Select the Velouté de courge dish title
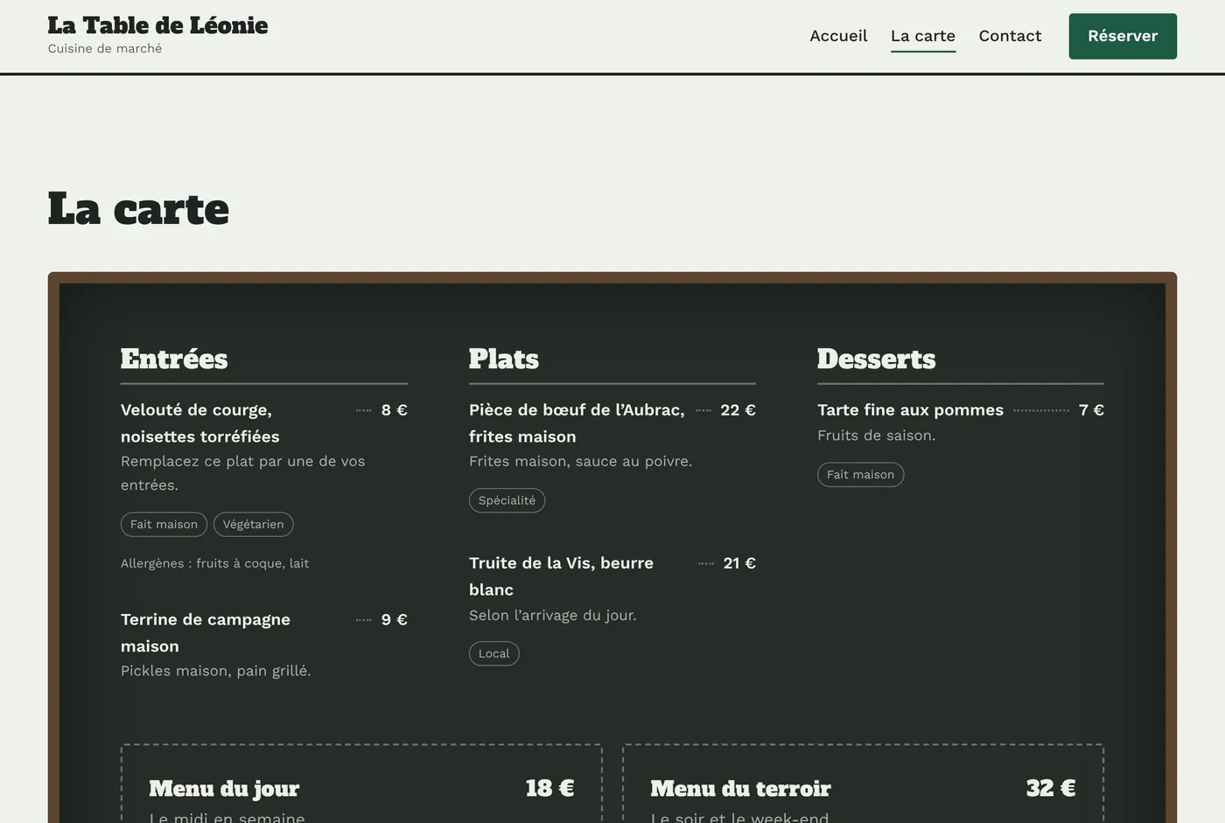 pos(200,423)
